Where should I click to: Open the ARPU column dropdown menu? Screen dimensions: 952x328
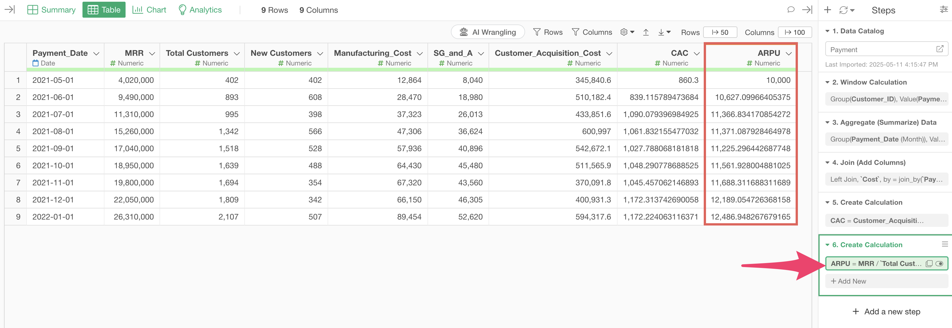pos(789,54)
